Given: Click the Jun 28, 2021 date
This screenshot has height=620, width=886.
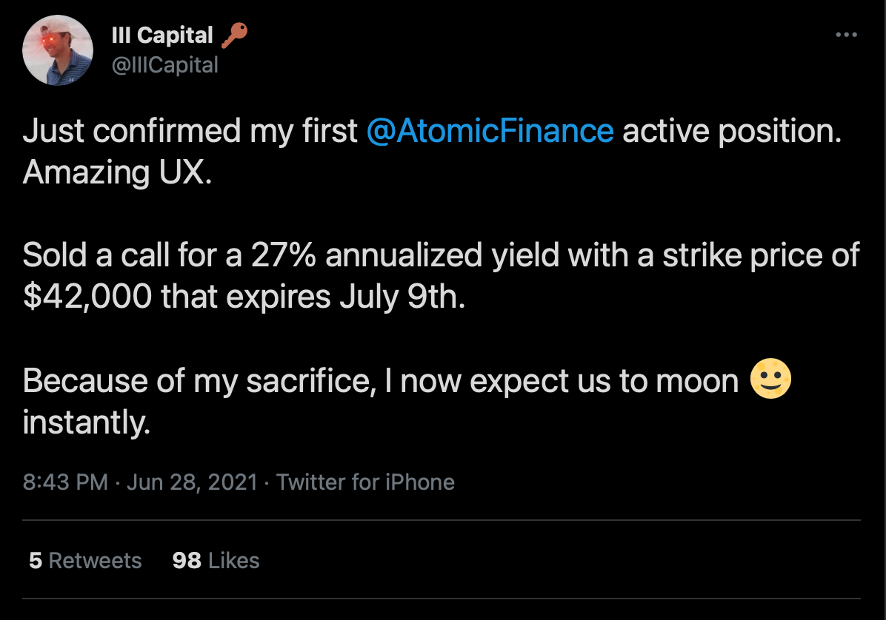Looking at the screenshot, I should (x=192, y=482).
